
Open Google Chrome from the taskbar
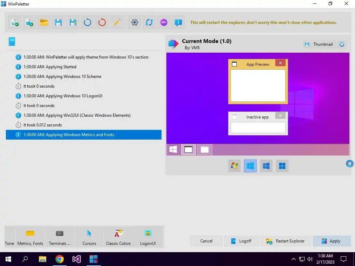tap(60, 259)
